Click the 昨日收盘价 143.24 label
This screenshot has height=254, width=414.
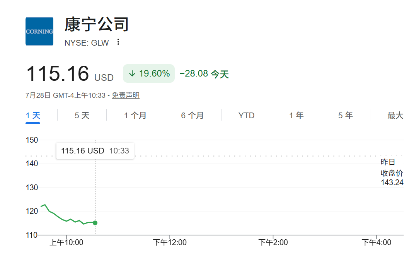[392, 172]
